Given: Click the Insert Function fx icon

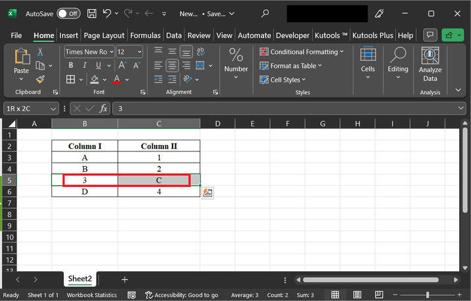Looking at the screenshot, I should coord(103,109).
